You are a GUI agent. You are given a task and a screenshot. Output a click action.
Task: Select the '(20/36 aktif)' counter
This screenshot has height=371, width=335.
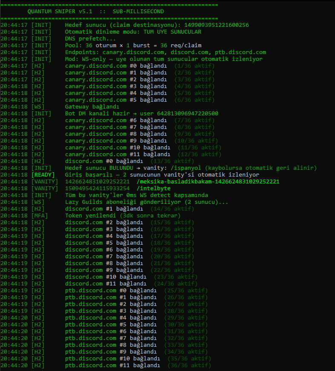[x=172, y=257]
